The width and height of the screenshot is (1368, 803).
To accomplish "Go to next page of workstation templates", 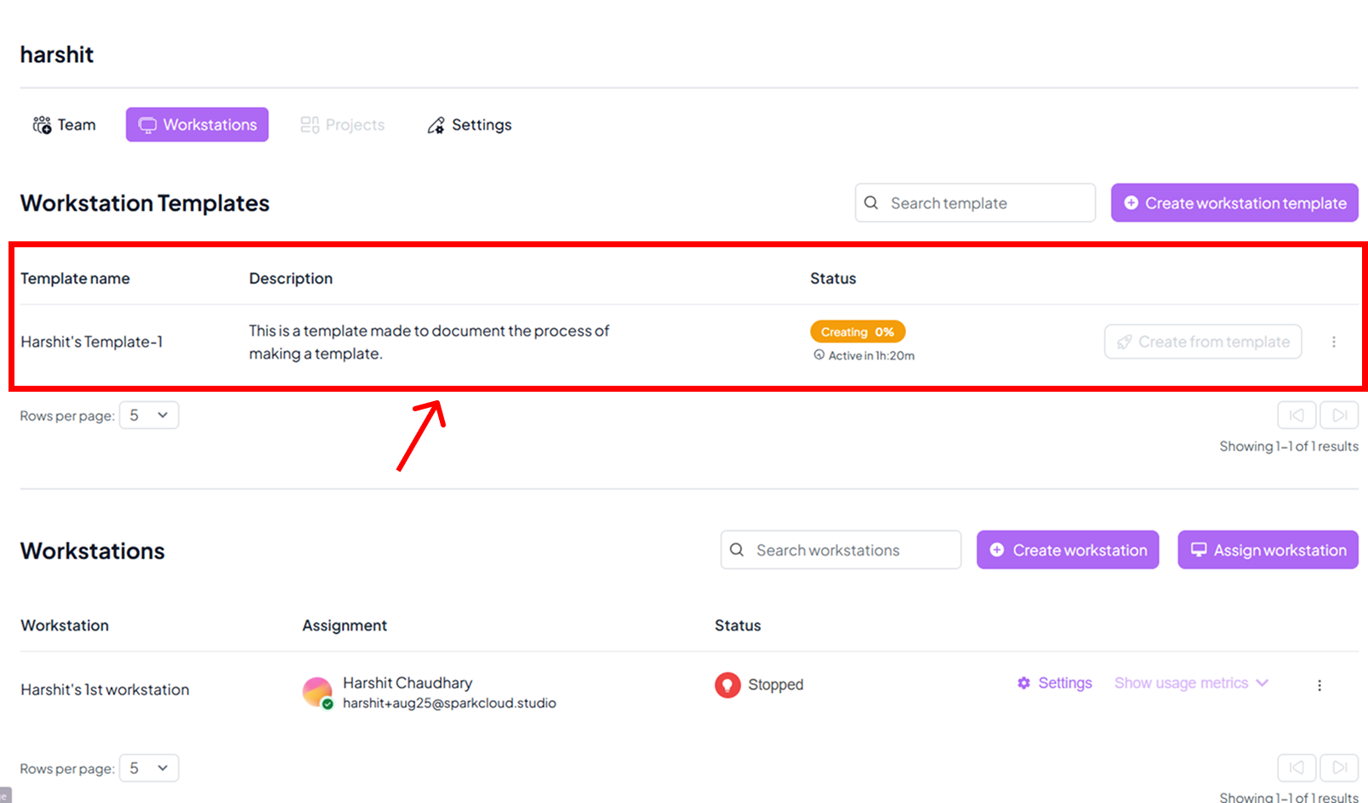I will tap(1339, 416).
